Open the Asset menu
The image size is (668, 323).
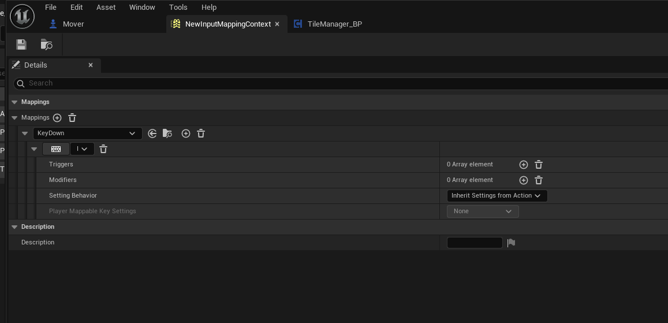106,8
